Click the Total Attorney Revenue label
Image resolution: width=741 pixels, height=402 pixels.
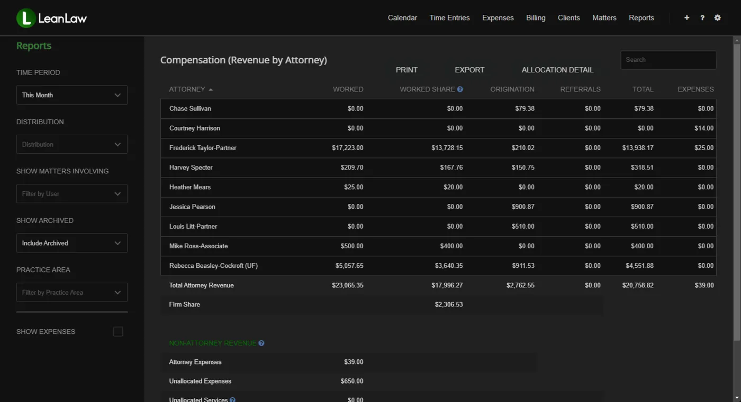click(201, 285)
